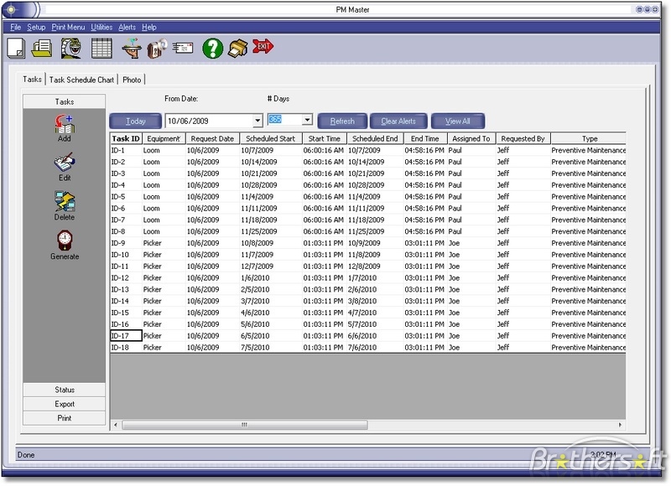Click the Clear Alerts button
This screenshot has height=486, width=671.
click(x=398, y=121)
